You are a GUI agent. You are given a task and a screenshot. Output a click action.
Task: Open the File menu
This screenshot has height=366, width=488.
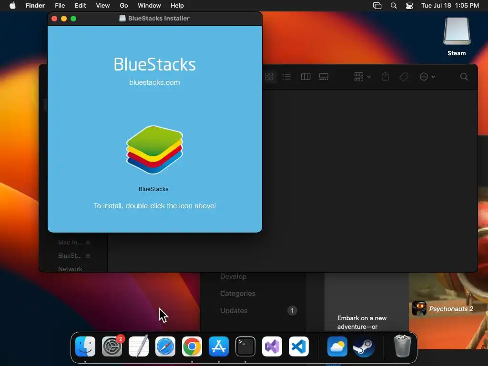[x=60, y=6]
